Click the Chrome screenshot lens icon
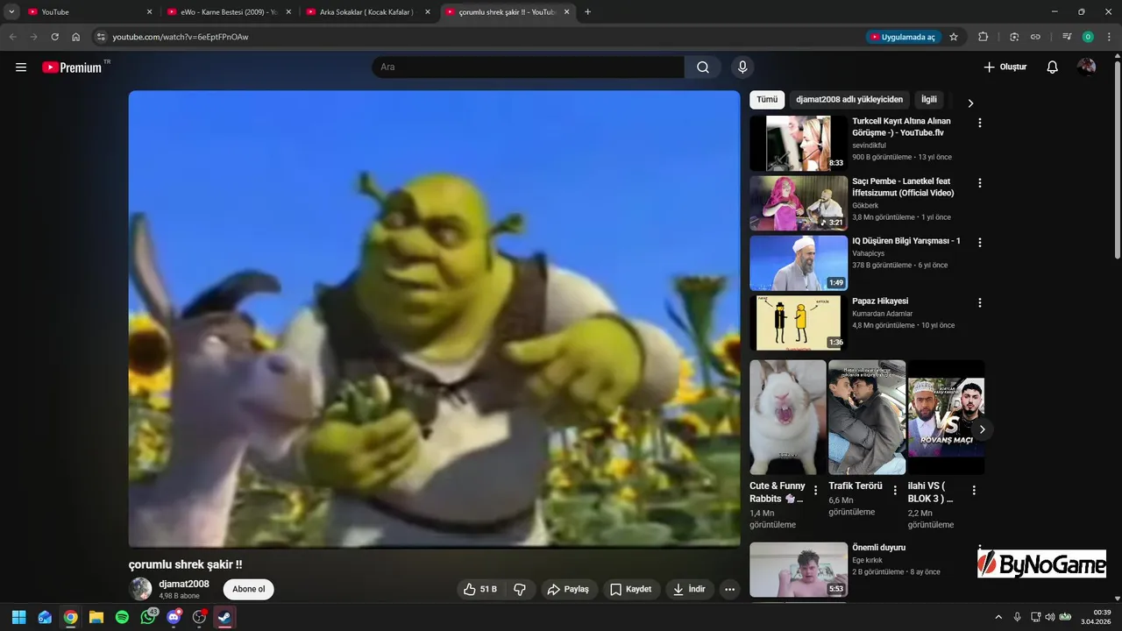 coord(1014,37)
